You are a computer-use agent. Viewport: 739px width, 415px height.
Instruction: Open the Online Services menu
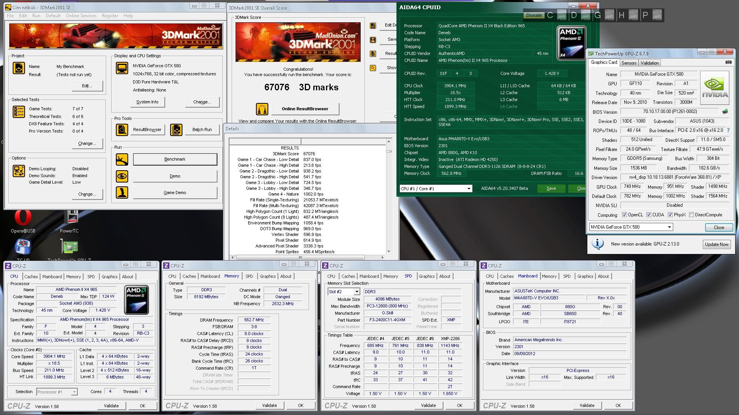click(81, 16)
